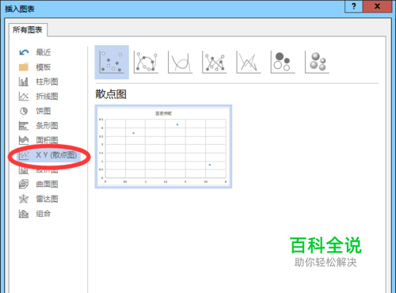Image resolution: width=396 pixels, height=293 pixels.
Task: Select the basic Scatter chart subtype icon
Action: click(112, 62)
